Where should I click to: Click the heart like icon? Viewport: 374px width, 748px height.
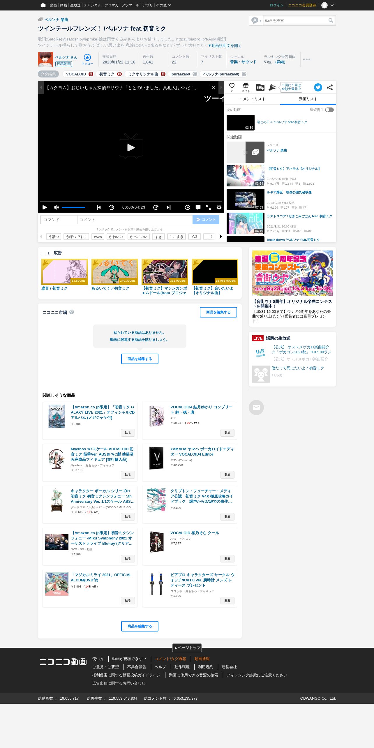pyautogui.click(x=232, y=86)
